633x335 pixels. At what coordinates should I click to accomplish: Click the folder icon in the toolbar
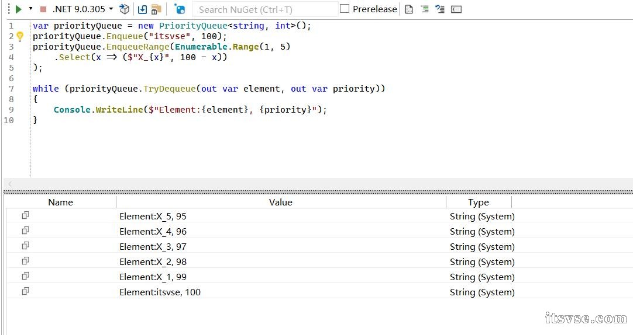click(156, 9)
